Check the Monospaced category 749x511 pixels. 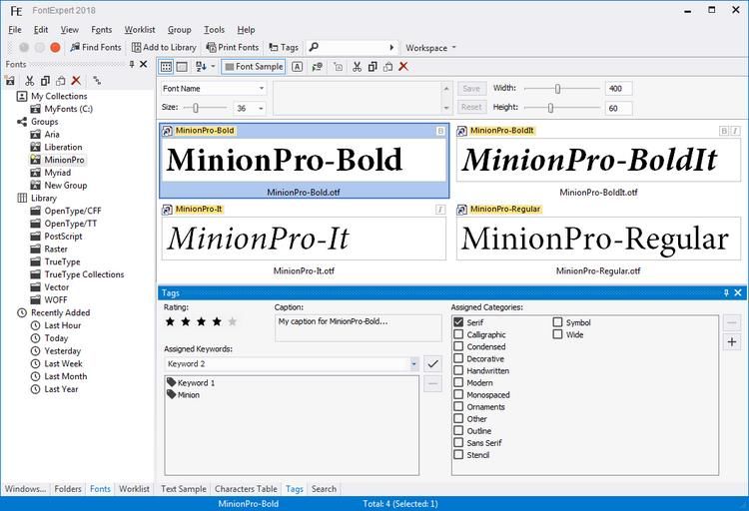click(x=458, y=394)
